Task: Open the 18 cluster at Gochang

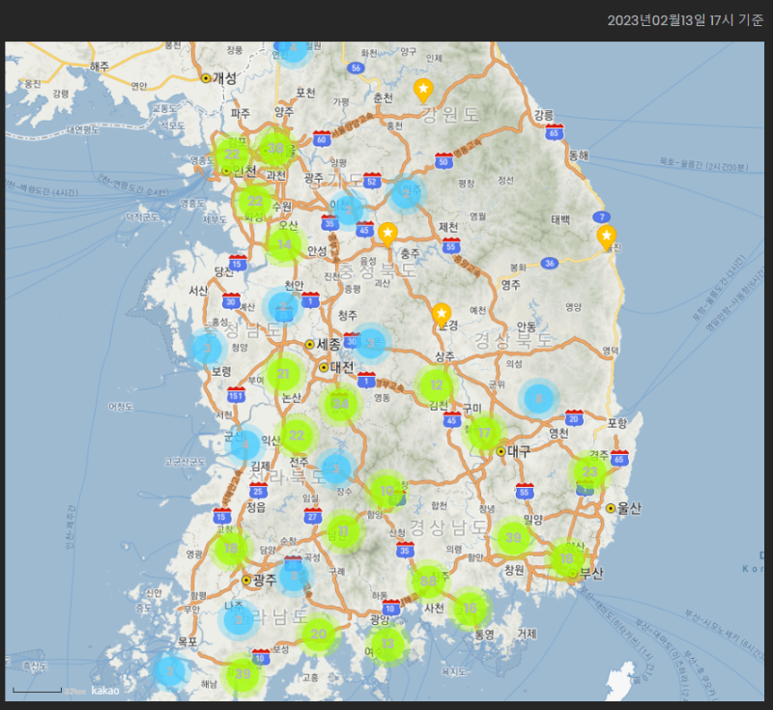Action: (x=231, y=549)
